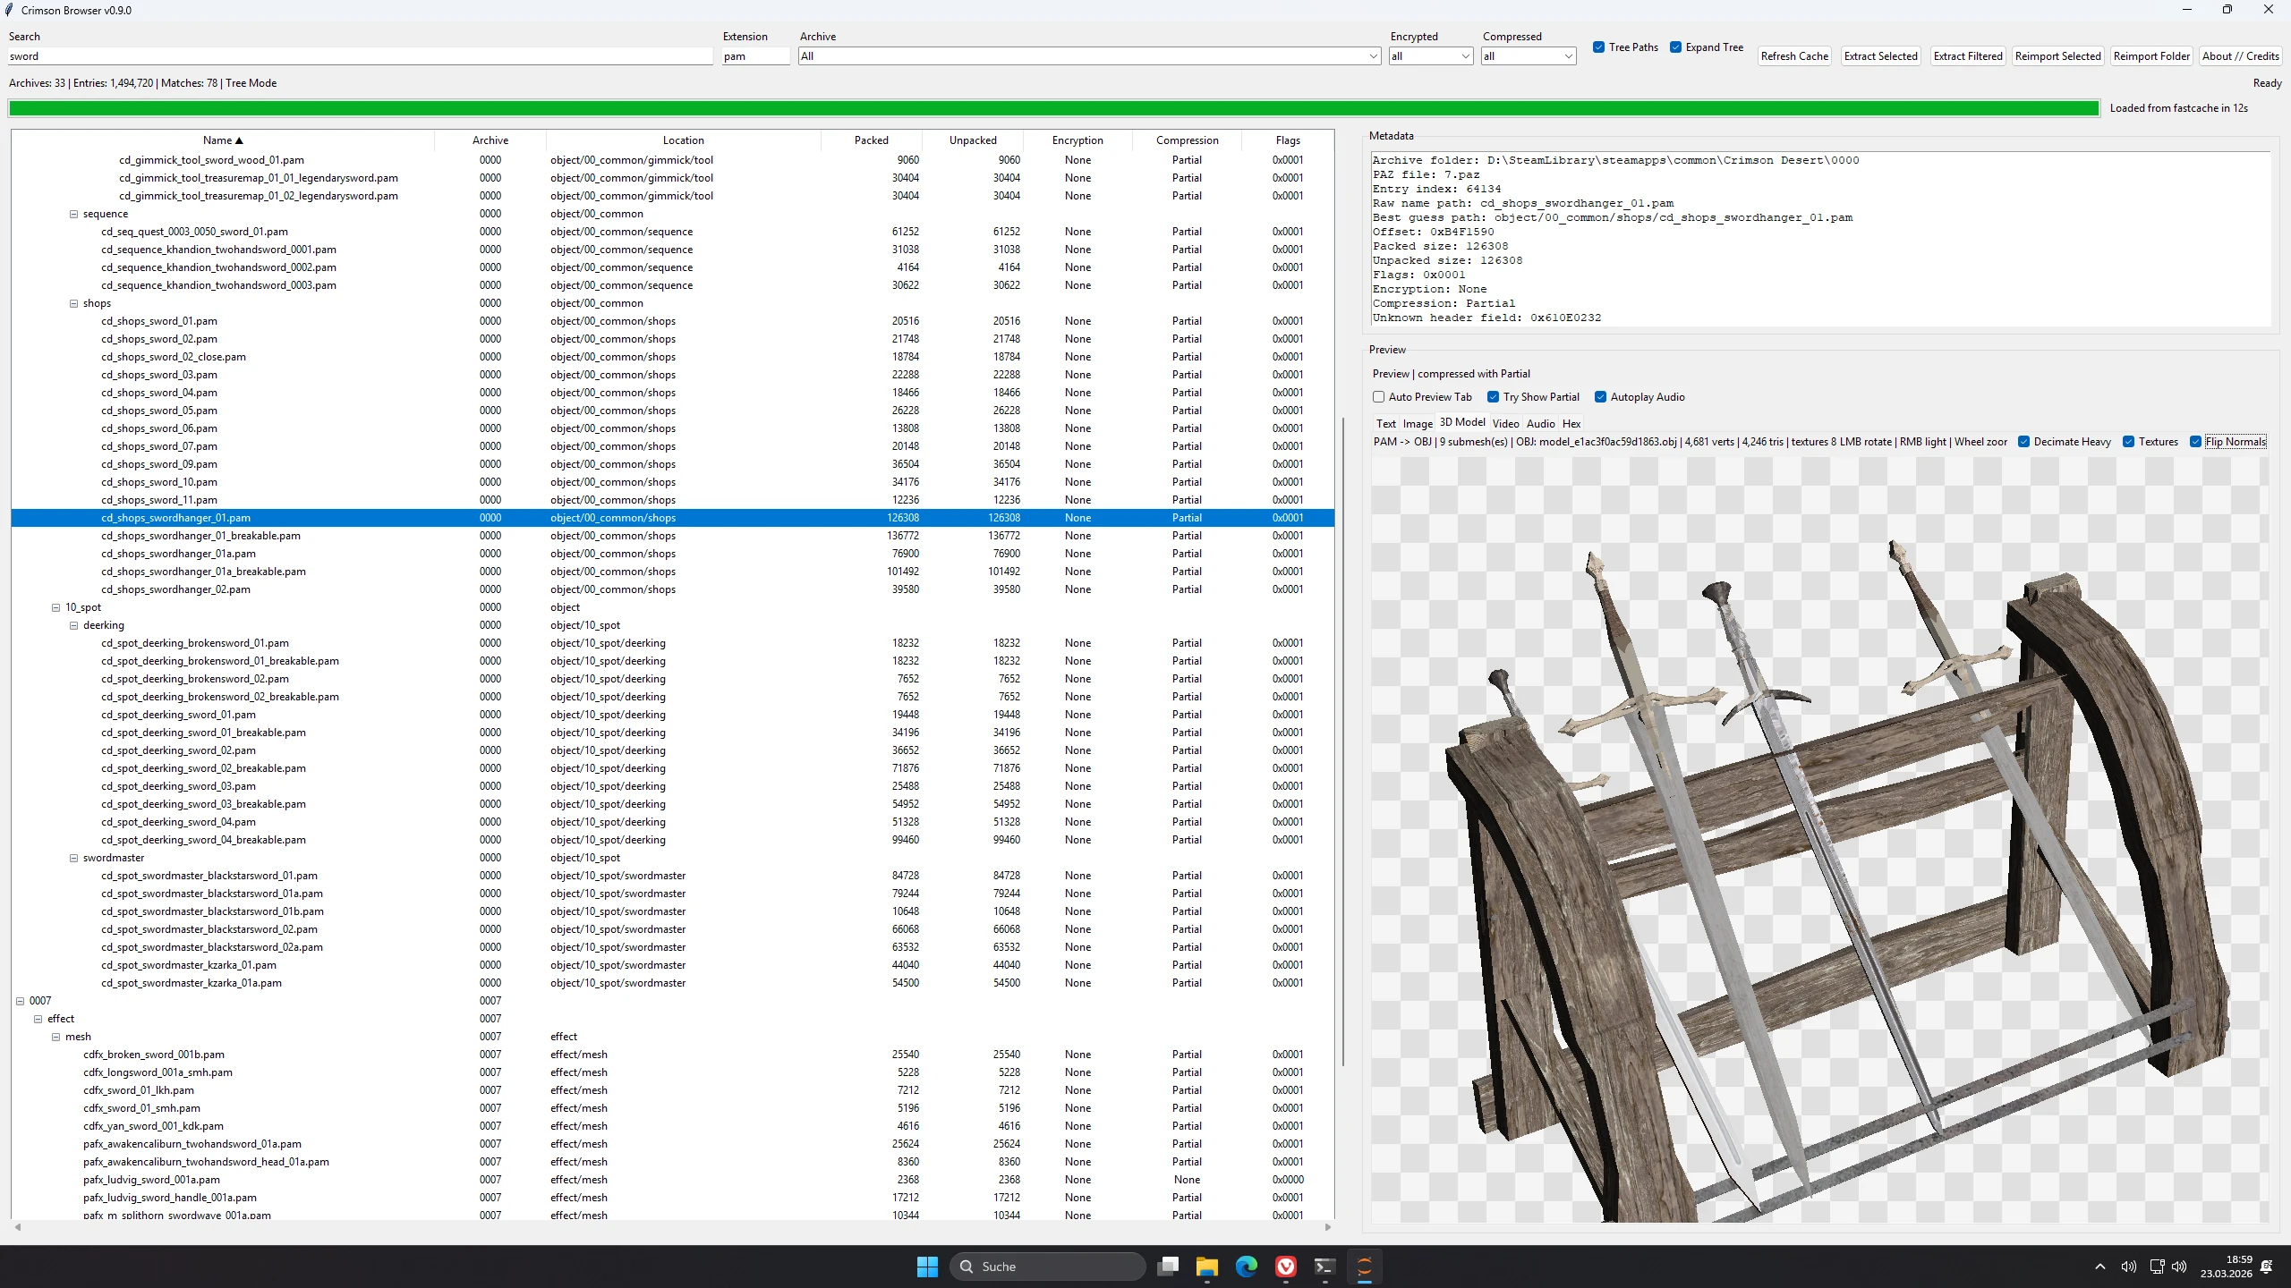Select pafx_ludvig_sword_001a.pam row
Screen dimensions: 2291x1288
672,1180
